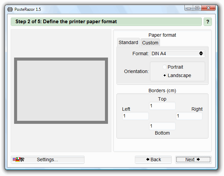The width and height of the screenshot is (224, 176).
Task: Open the paper Format dropdown
Action: [x=177, y=54]
